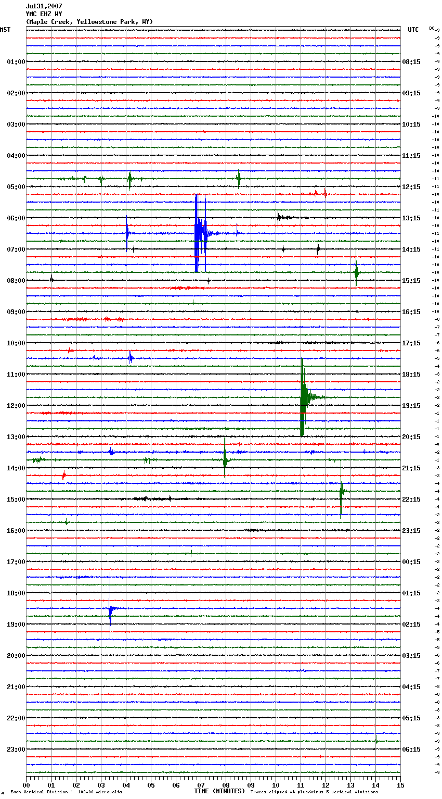Select the 22:00 MST row label
Screen dimensions: 442x799
click(x=16, y=718)
